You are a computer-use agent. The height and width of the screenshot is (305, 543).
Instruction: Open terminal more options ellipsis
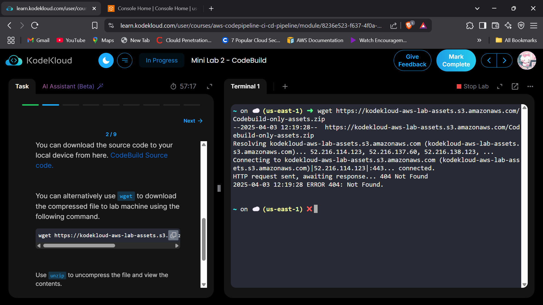530,86
